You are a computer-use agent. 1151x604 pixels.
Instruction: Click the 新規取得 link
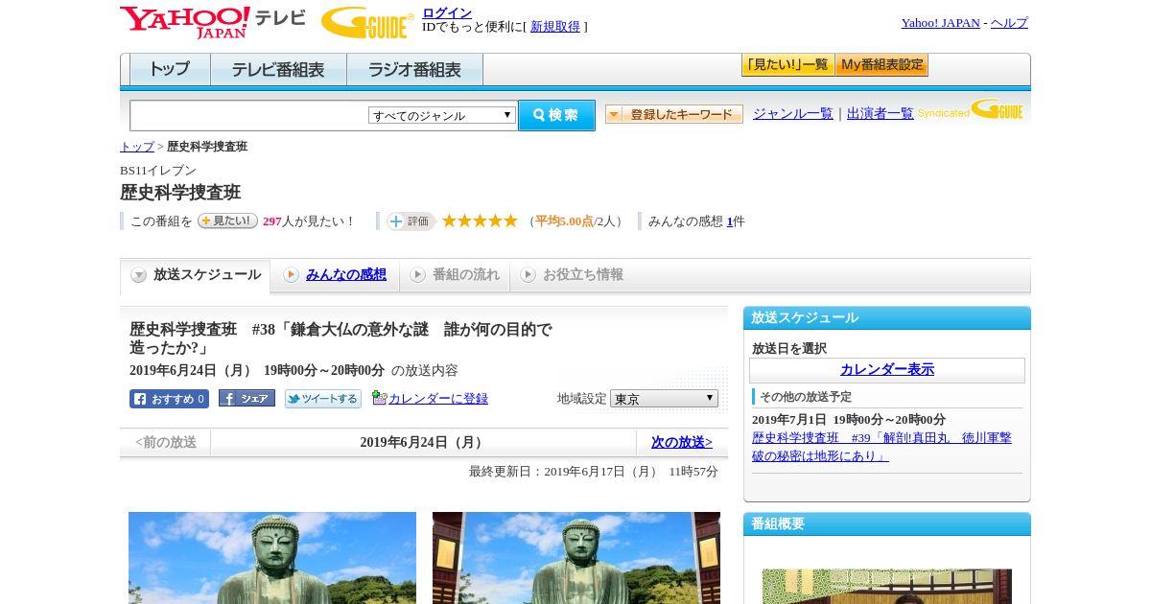coord(555,27)
